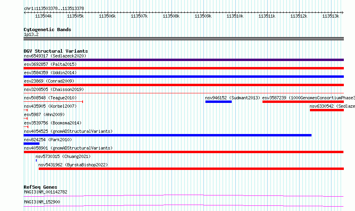The height and width of the screenshot is (211, 355).
Task: Click the red nsv4058901 variant bar
Action: pyautogui.click(x=183, y=152)
